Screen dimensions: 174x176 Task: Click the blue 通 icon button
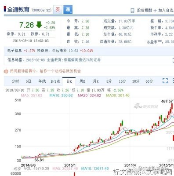coord(68,10)
